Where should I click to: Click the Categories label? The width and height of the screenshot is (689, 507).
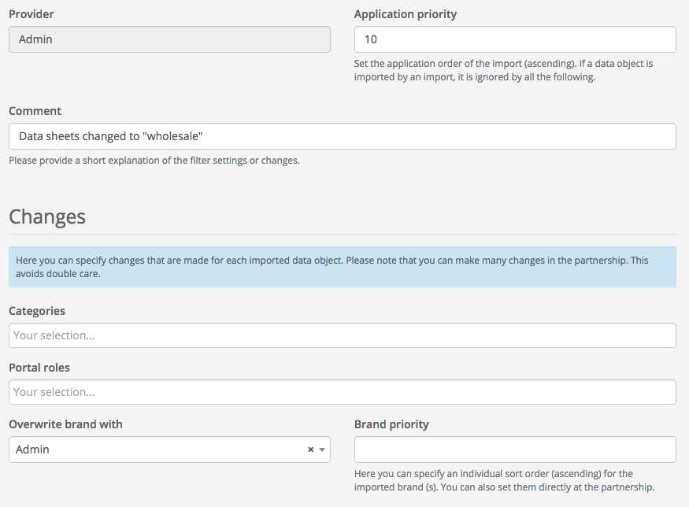tap(37, 311)
